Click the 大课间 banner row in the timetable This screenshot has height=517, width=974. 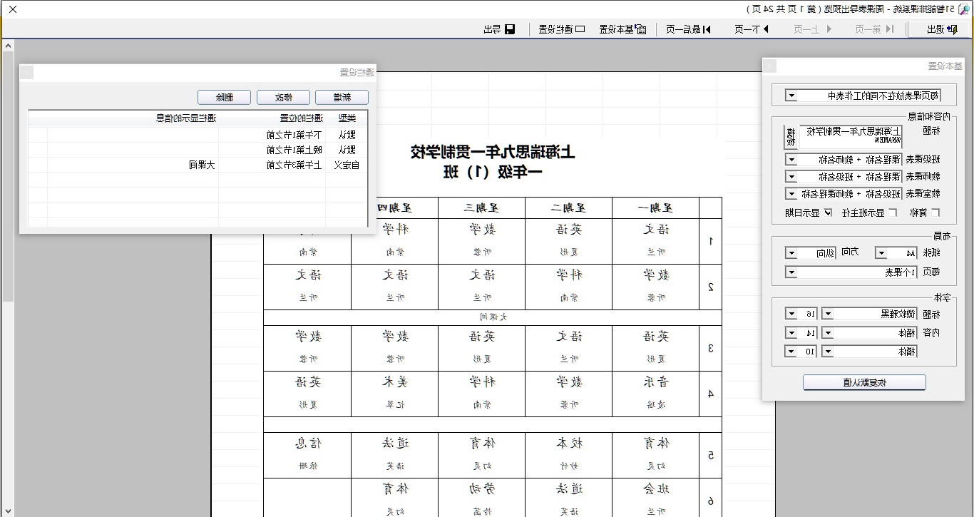pos(493,317)
